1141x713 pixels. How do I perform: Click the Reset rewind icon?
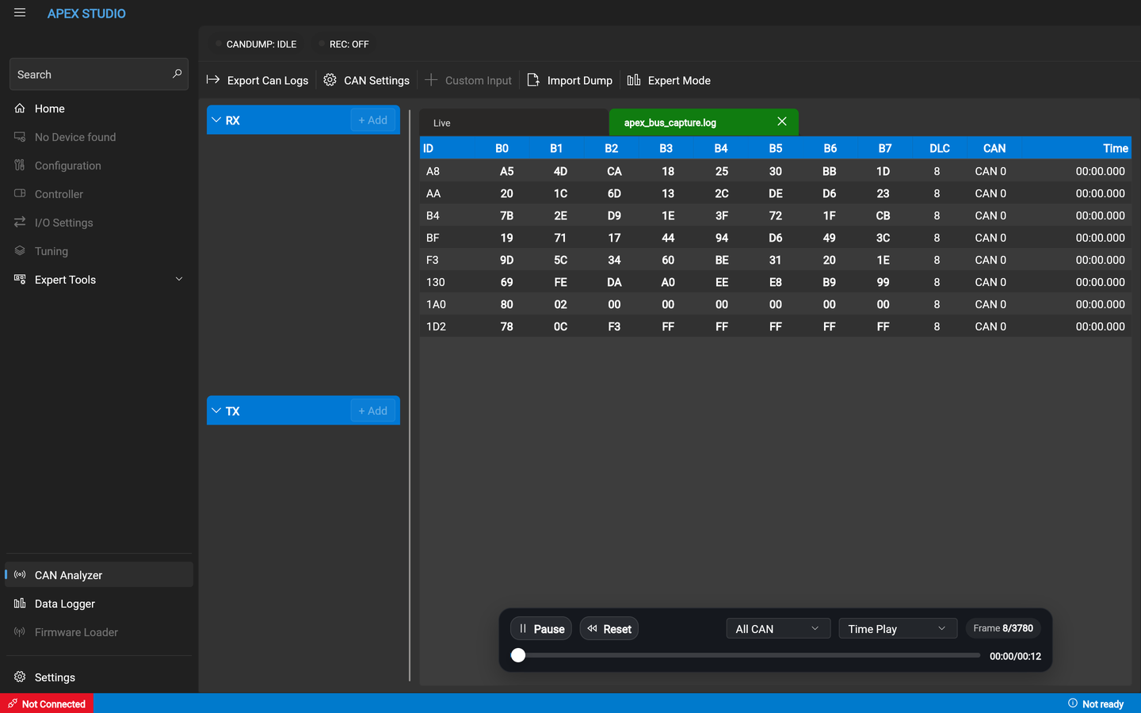tap(593, 628)
